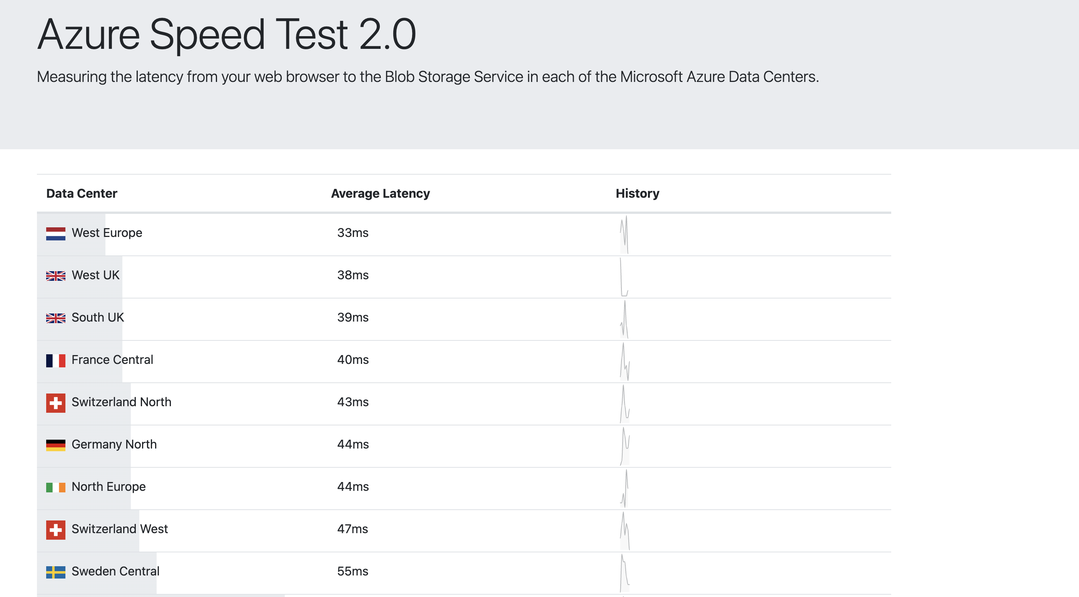Click the Germany North history sparkline
1079x597 pixels.
pyautogui.click(x=625, y=446)
